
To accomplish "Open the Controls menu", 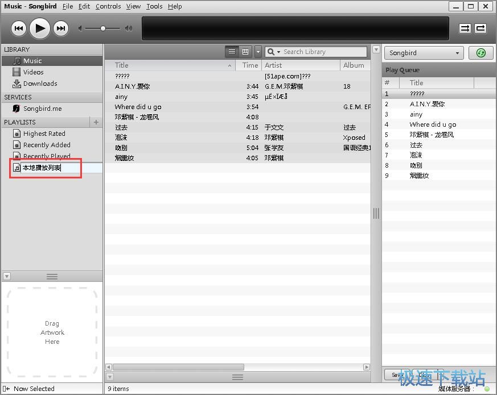I will click(108, 6).
